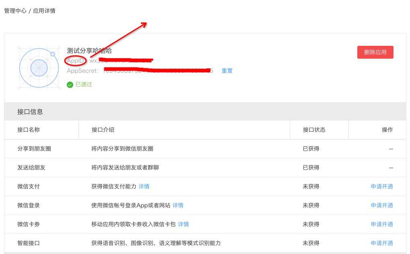
Task: Click the 删除应用 red button
Action: point(375,52)
